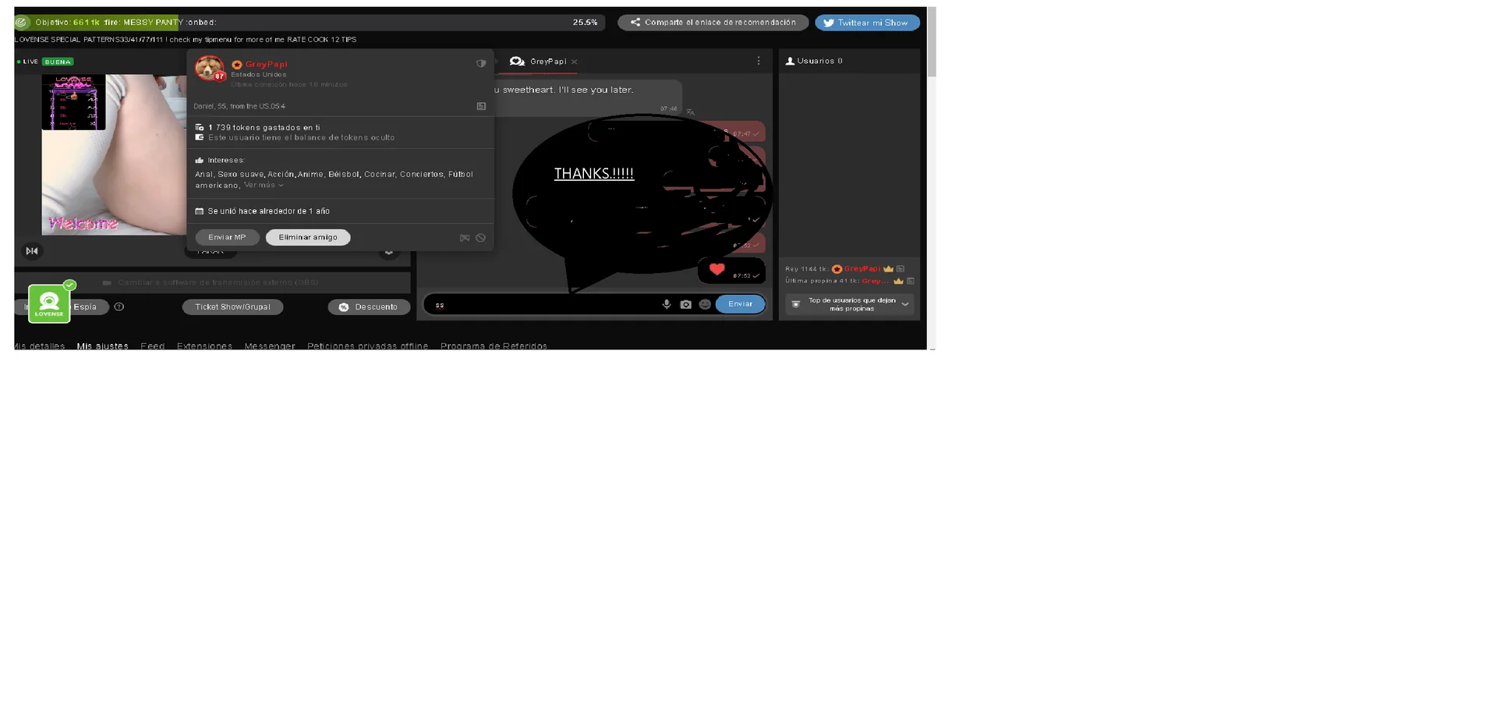Switch to the Messenger tab
The height and width of the screenshot is (716, 1497).
[270, 346]
